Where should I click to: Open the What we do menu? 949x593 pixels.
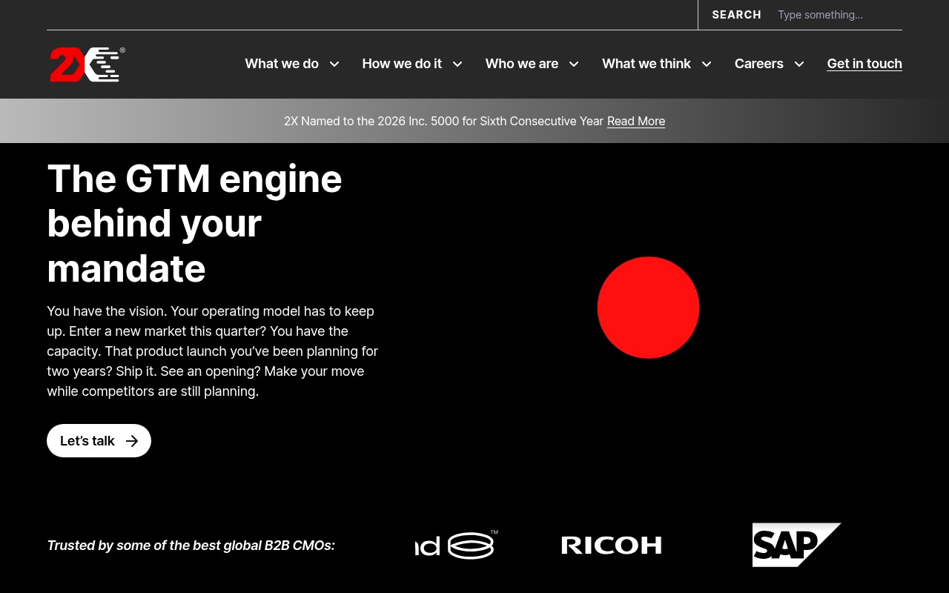[x=282, y=64]
